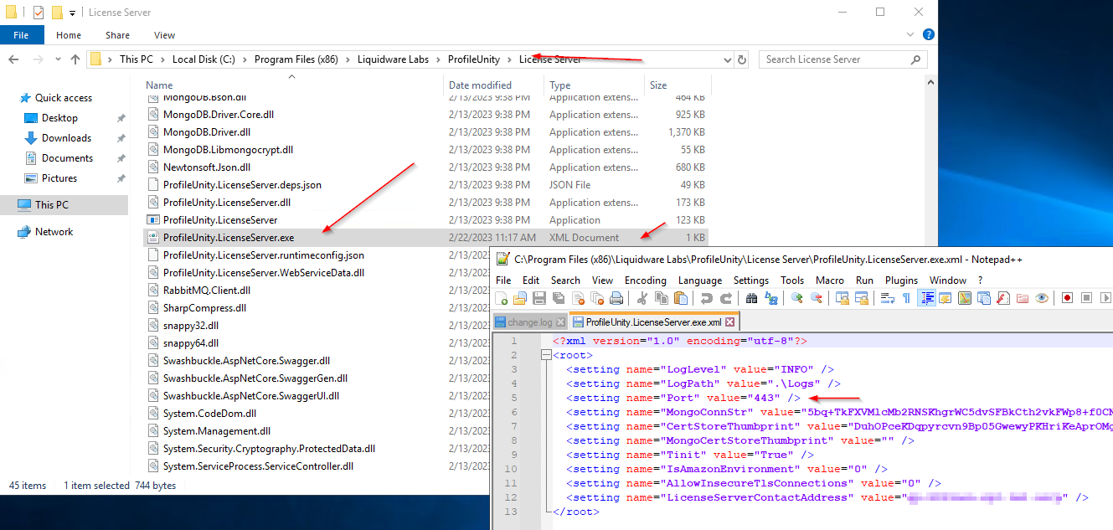1113x530 pixels.
Task: Select Network in the navigation pane
Action: (54, 232)
